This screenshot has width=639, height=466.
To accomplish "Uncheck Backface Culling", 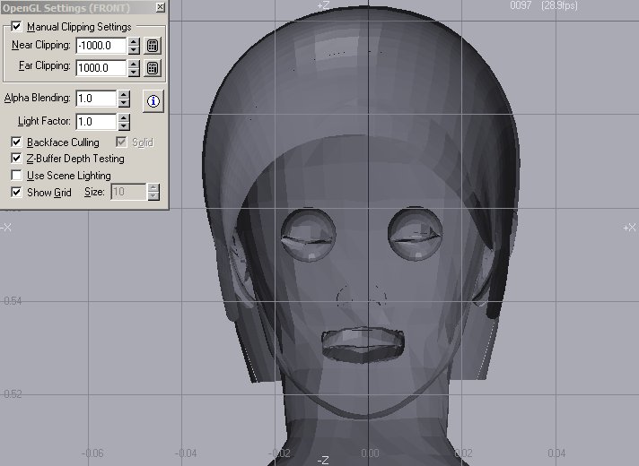I will [16, 142].
